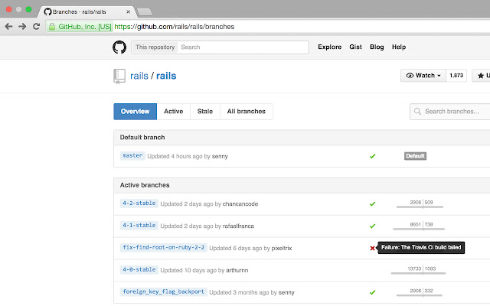Click the first senny author link
This screenshot has width=490, height=306.
coord(220,156)
